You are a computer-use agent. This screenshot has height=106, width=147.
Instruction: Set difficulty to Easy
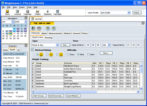(x=71, y=54)
